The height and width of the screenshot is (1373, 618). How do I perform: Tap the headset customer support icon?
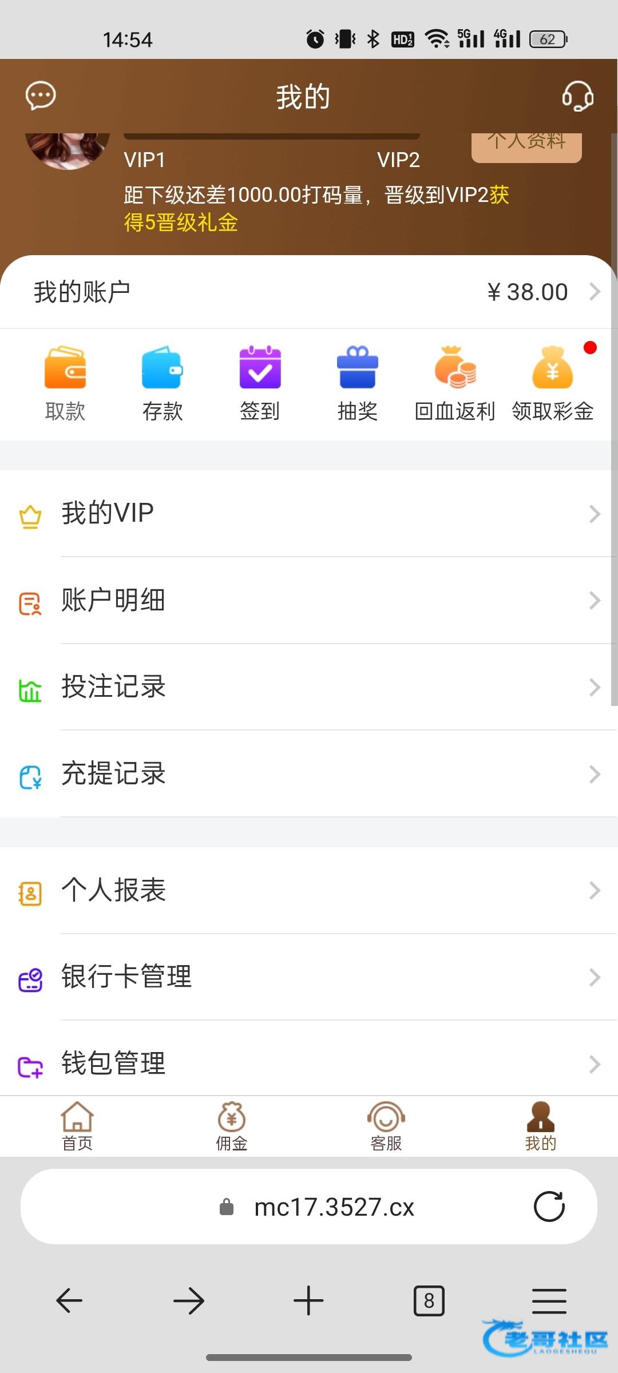point(577,96)
